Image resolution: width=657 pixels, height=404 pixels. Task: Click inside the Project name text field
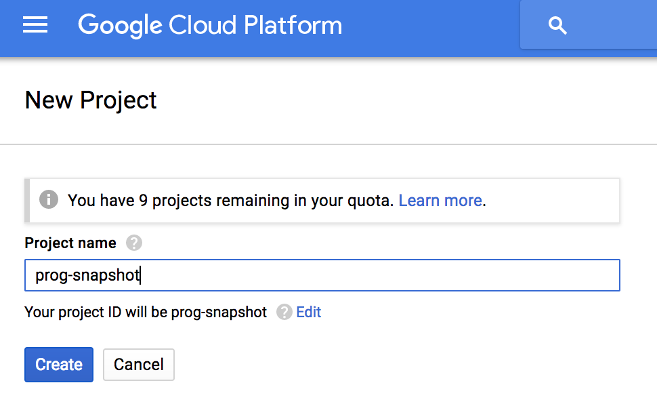point(322,275)
